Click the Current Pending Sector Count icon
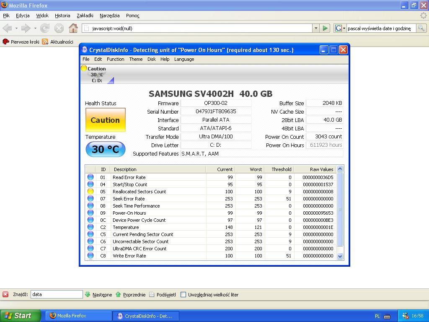The image size is (429, 322). click(90, 234)
